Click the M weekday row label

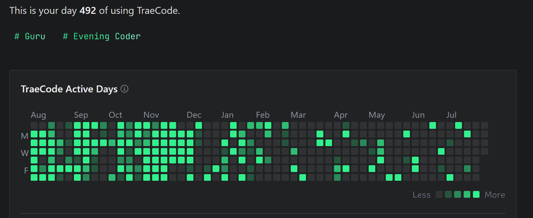(24, 136)
